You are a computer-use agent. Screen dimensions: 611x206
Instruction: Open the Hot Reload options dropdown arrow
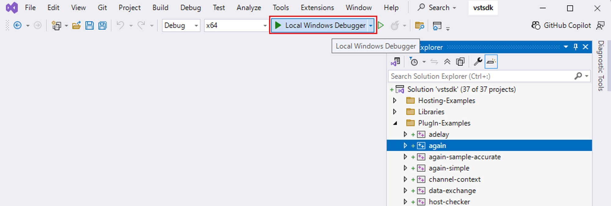404,26
